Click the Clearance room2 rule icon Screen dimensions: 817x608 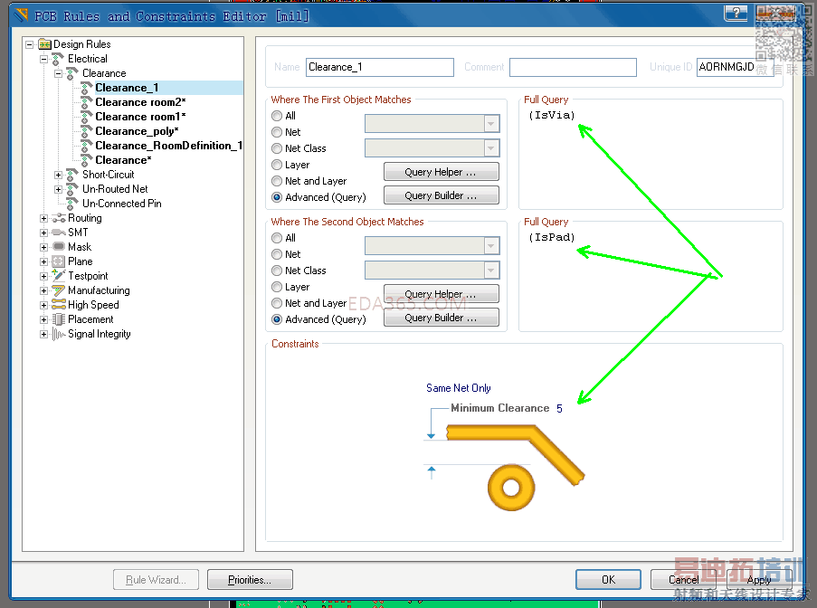pyautogui.click(x=87, y=102)
